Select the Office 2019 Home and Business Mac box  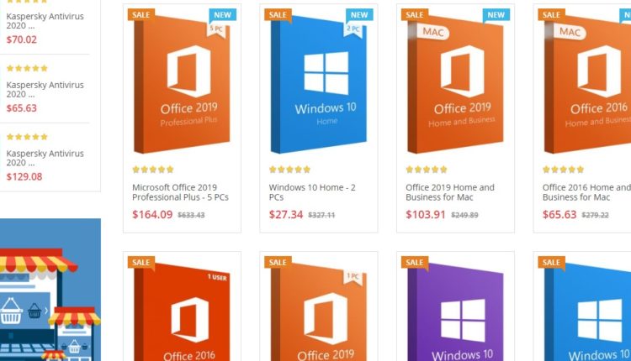click(x=455, y=84)
